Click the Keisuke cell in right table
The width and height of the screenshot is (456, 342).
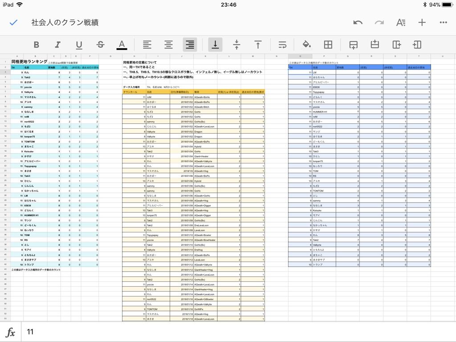tap(324, 210)
